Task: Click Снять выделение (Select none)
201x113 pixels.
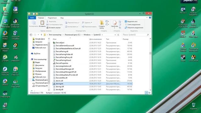Action: click(133, 24)
